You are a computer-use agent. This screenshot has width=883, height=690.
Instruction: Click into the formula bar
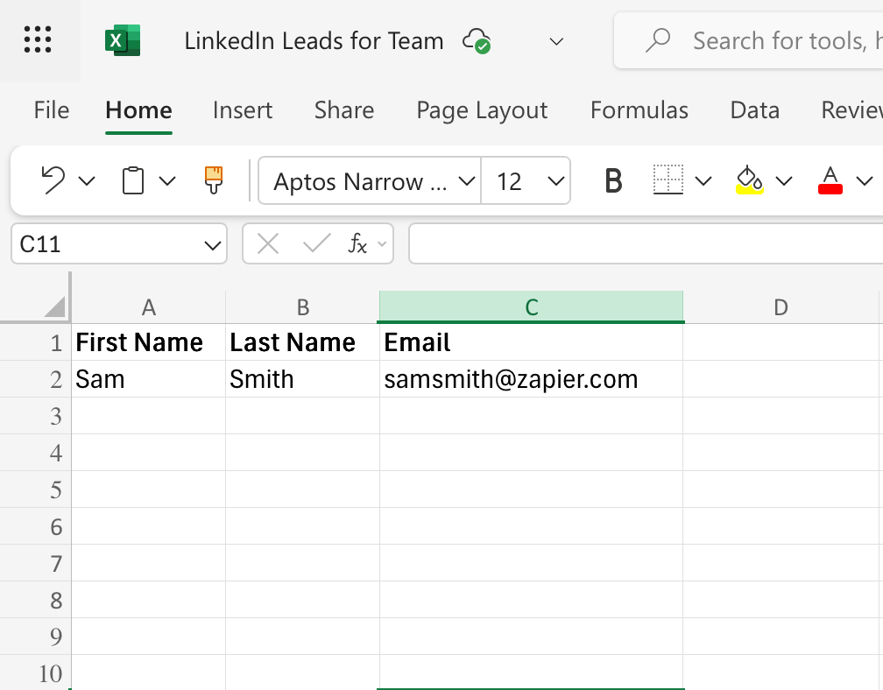(646, 243)
